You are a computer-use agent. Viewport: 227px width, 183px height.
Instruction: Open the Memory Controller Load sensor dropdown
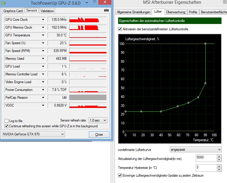(43, 74)
